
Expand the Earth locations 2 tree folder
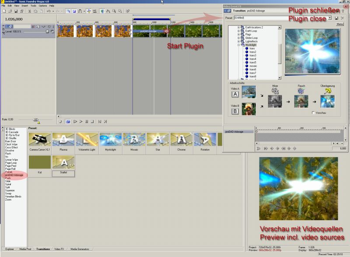(238, 28)
